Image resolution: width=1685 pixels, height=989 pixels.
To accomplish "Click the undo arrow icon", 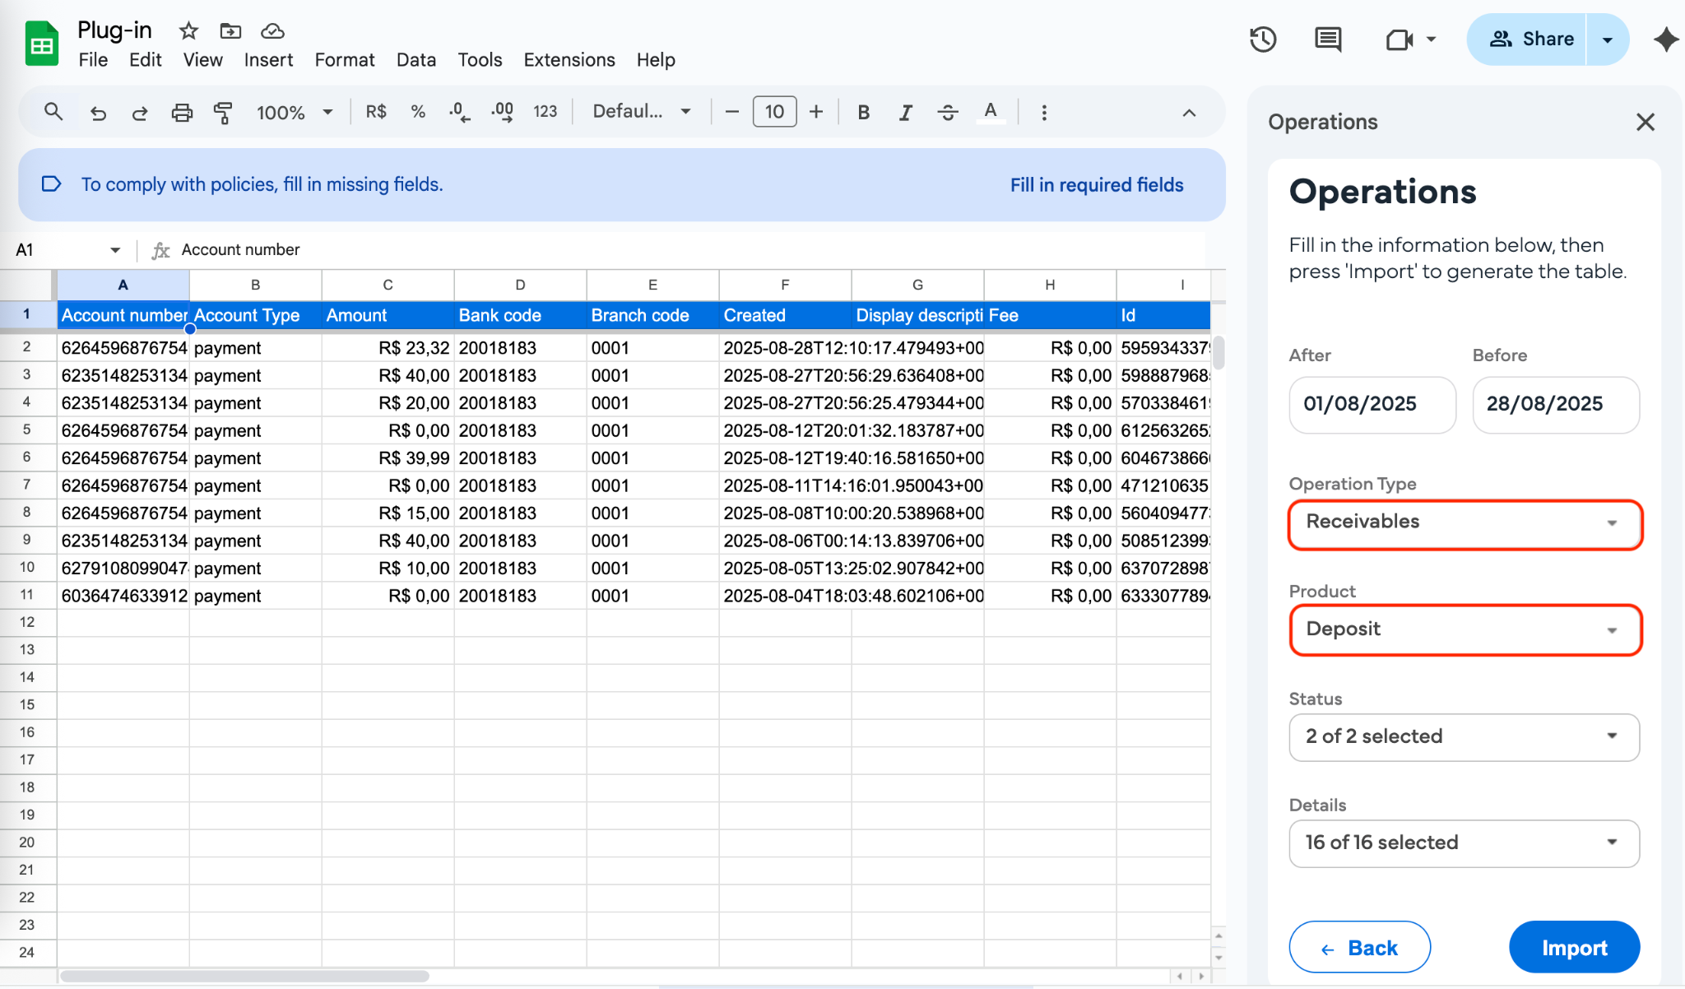I will click(98, 112).
